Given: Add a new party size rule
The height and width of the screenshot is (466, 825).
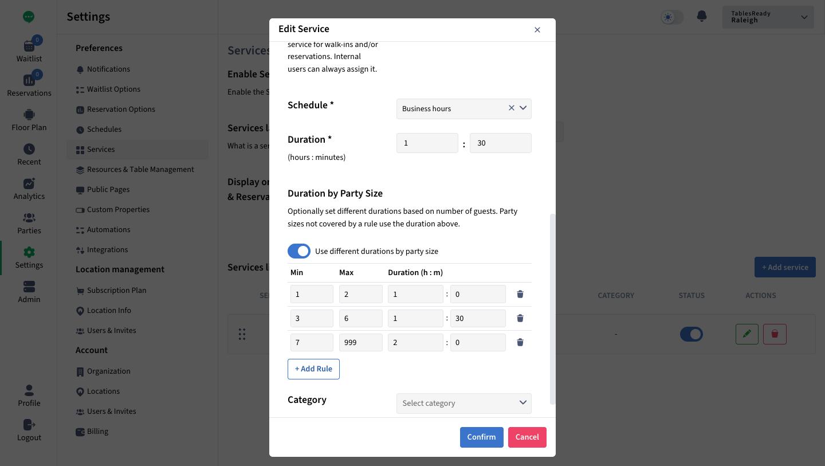Looking at the screenshot, I should pyautogui.click(x=313, y=369).
